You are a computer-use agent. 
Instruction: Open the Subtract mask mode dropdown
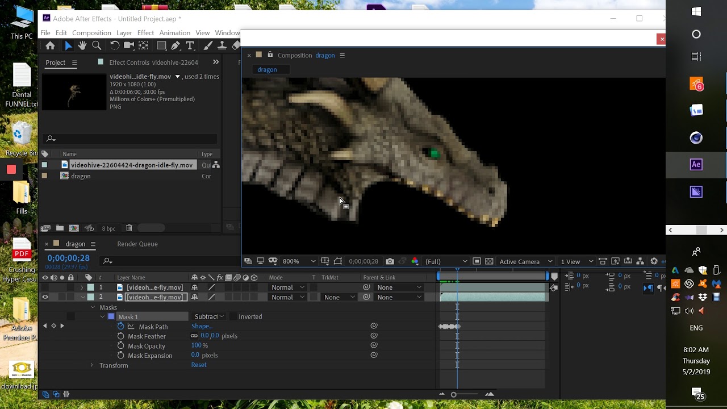coord(208,316)
